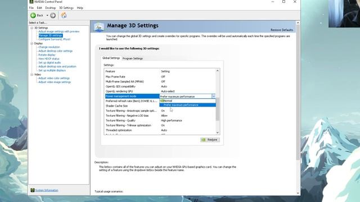360x202 pixels.
Task: Select the Preferred refresh rate row
Action: pos(132,101)
